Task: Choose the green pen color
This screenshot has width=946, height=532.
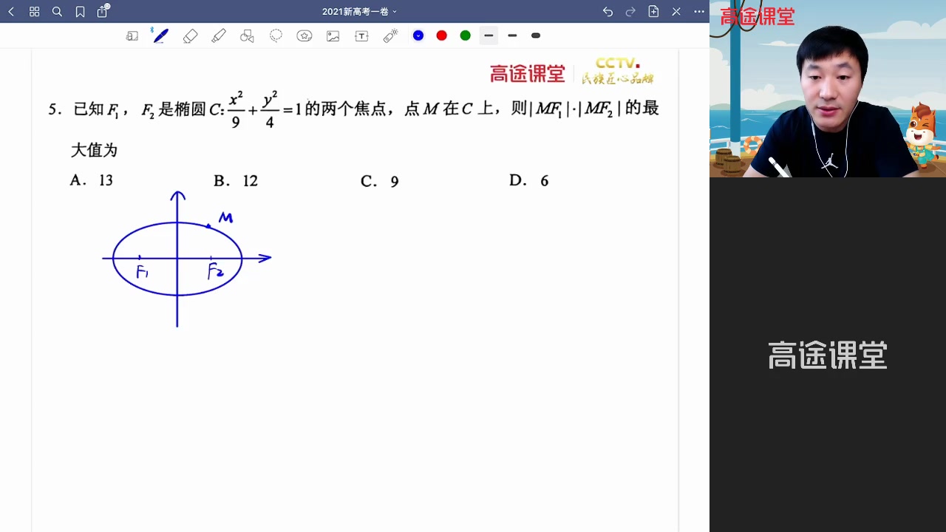Action: 466,35
